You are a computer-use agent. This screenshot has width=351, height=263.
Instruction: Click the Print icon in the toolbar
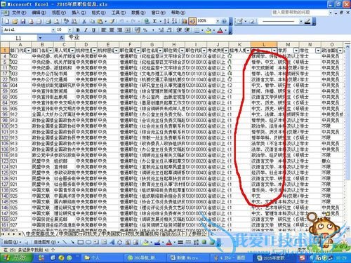click(x=48, y=22)
